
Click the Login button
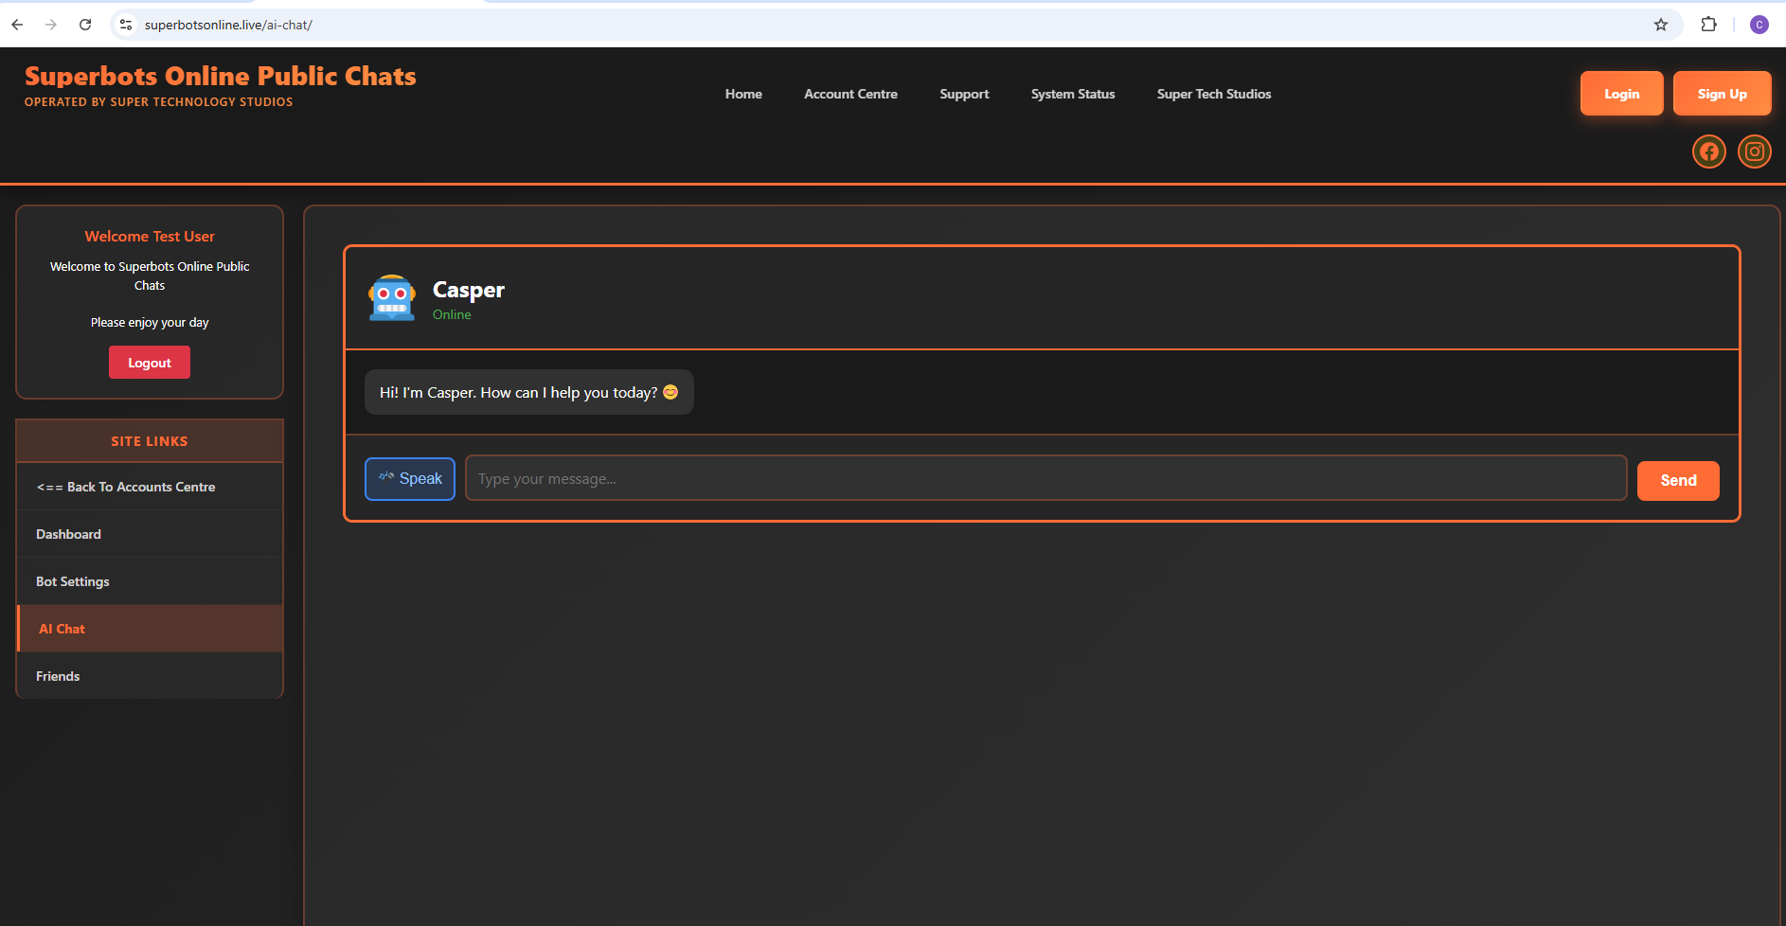[1621, 94]
